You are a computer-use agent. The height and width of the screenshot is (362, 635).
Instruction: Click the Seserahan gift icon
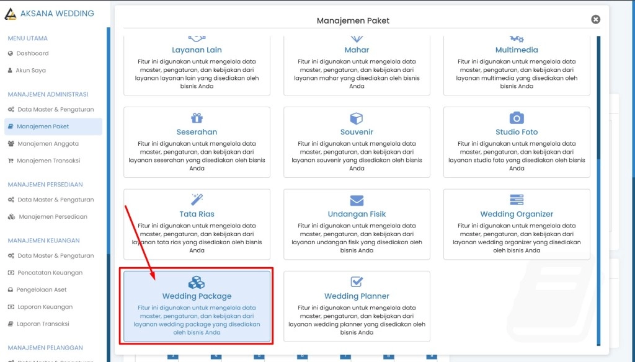click(x=197, y=118)
